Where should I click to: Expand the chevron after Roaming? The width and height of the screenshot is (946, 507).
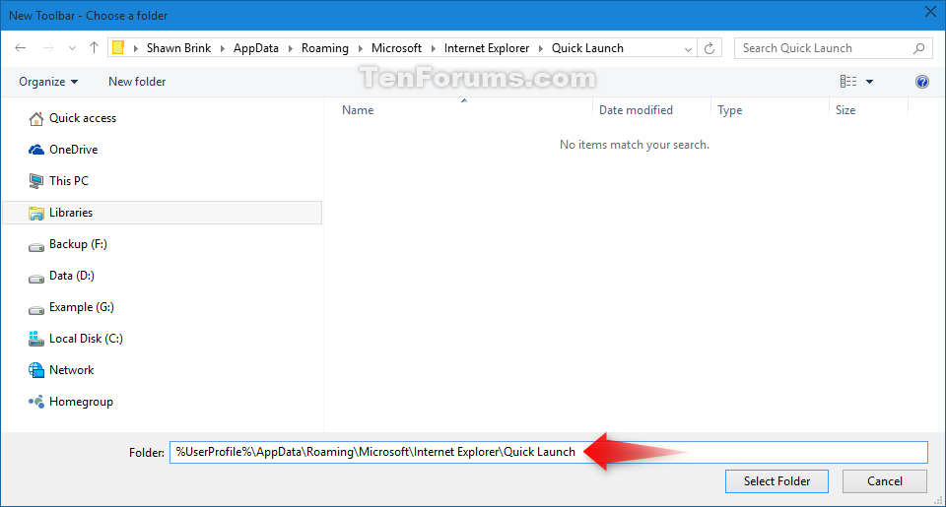pos(361,49)
